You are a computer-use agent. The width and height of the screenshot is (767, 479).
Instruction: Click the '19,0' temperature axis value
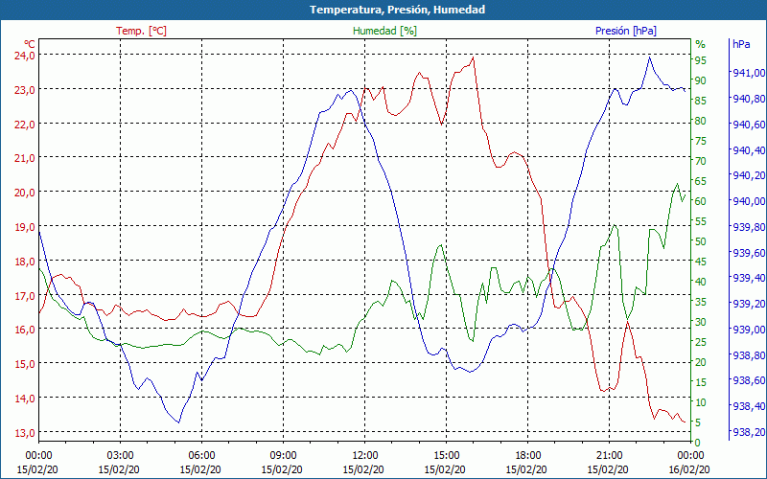click(24, 227)
